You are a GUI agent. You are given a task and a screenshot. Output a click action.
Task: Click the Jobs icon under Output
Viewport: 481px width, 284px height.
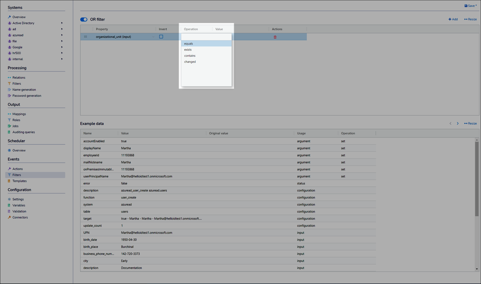9,126
